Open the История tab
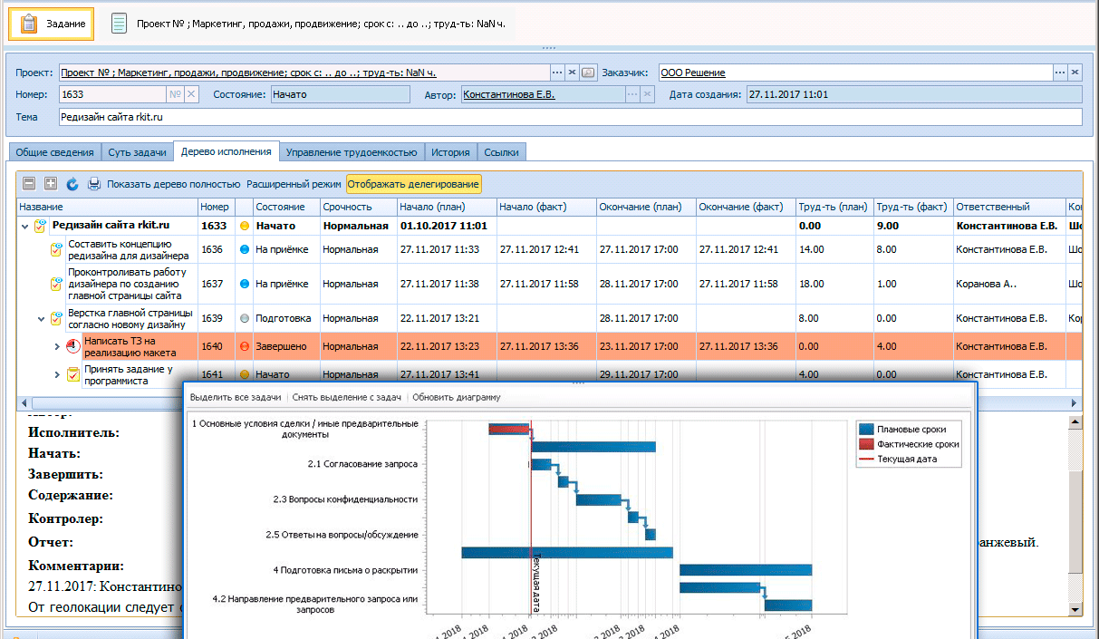The image size is (1099, 639). (449, 152)
